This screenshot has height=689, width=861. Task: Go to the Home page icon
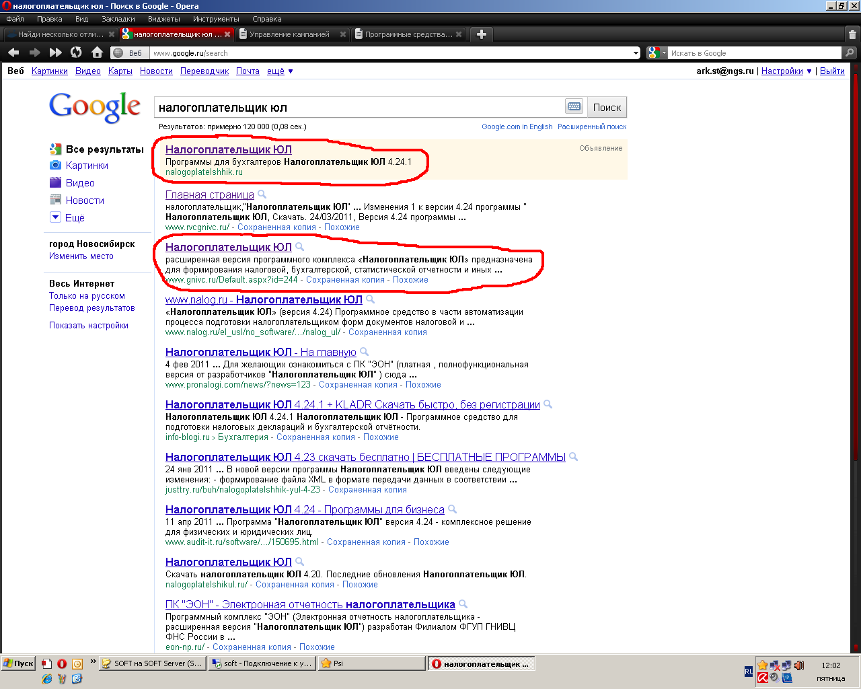[x=97, y=52]
